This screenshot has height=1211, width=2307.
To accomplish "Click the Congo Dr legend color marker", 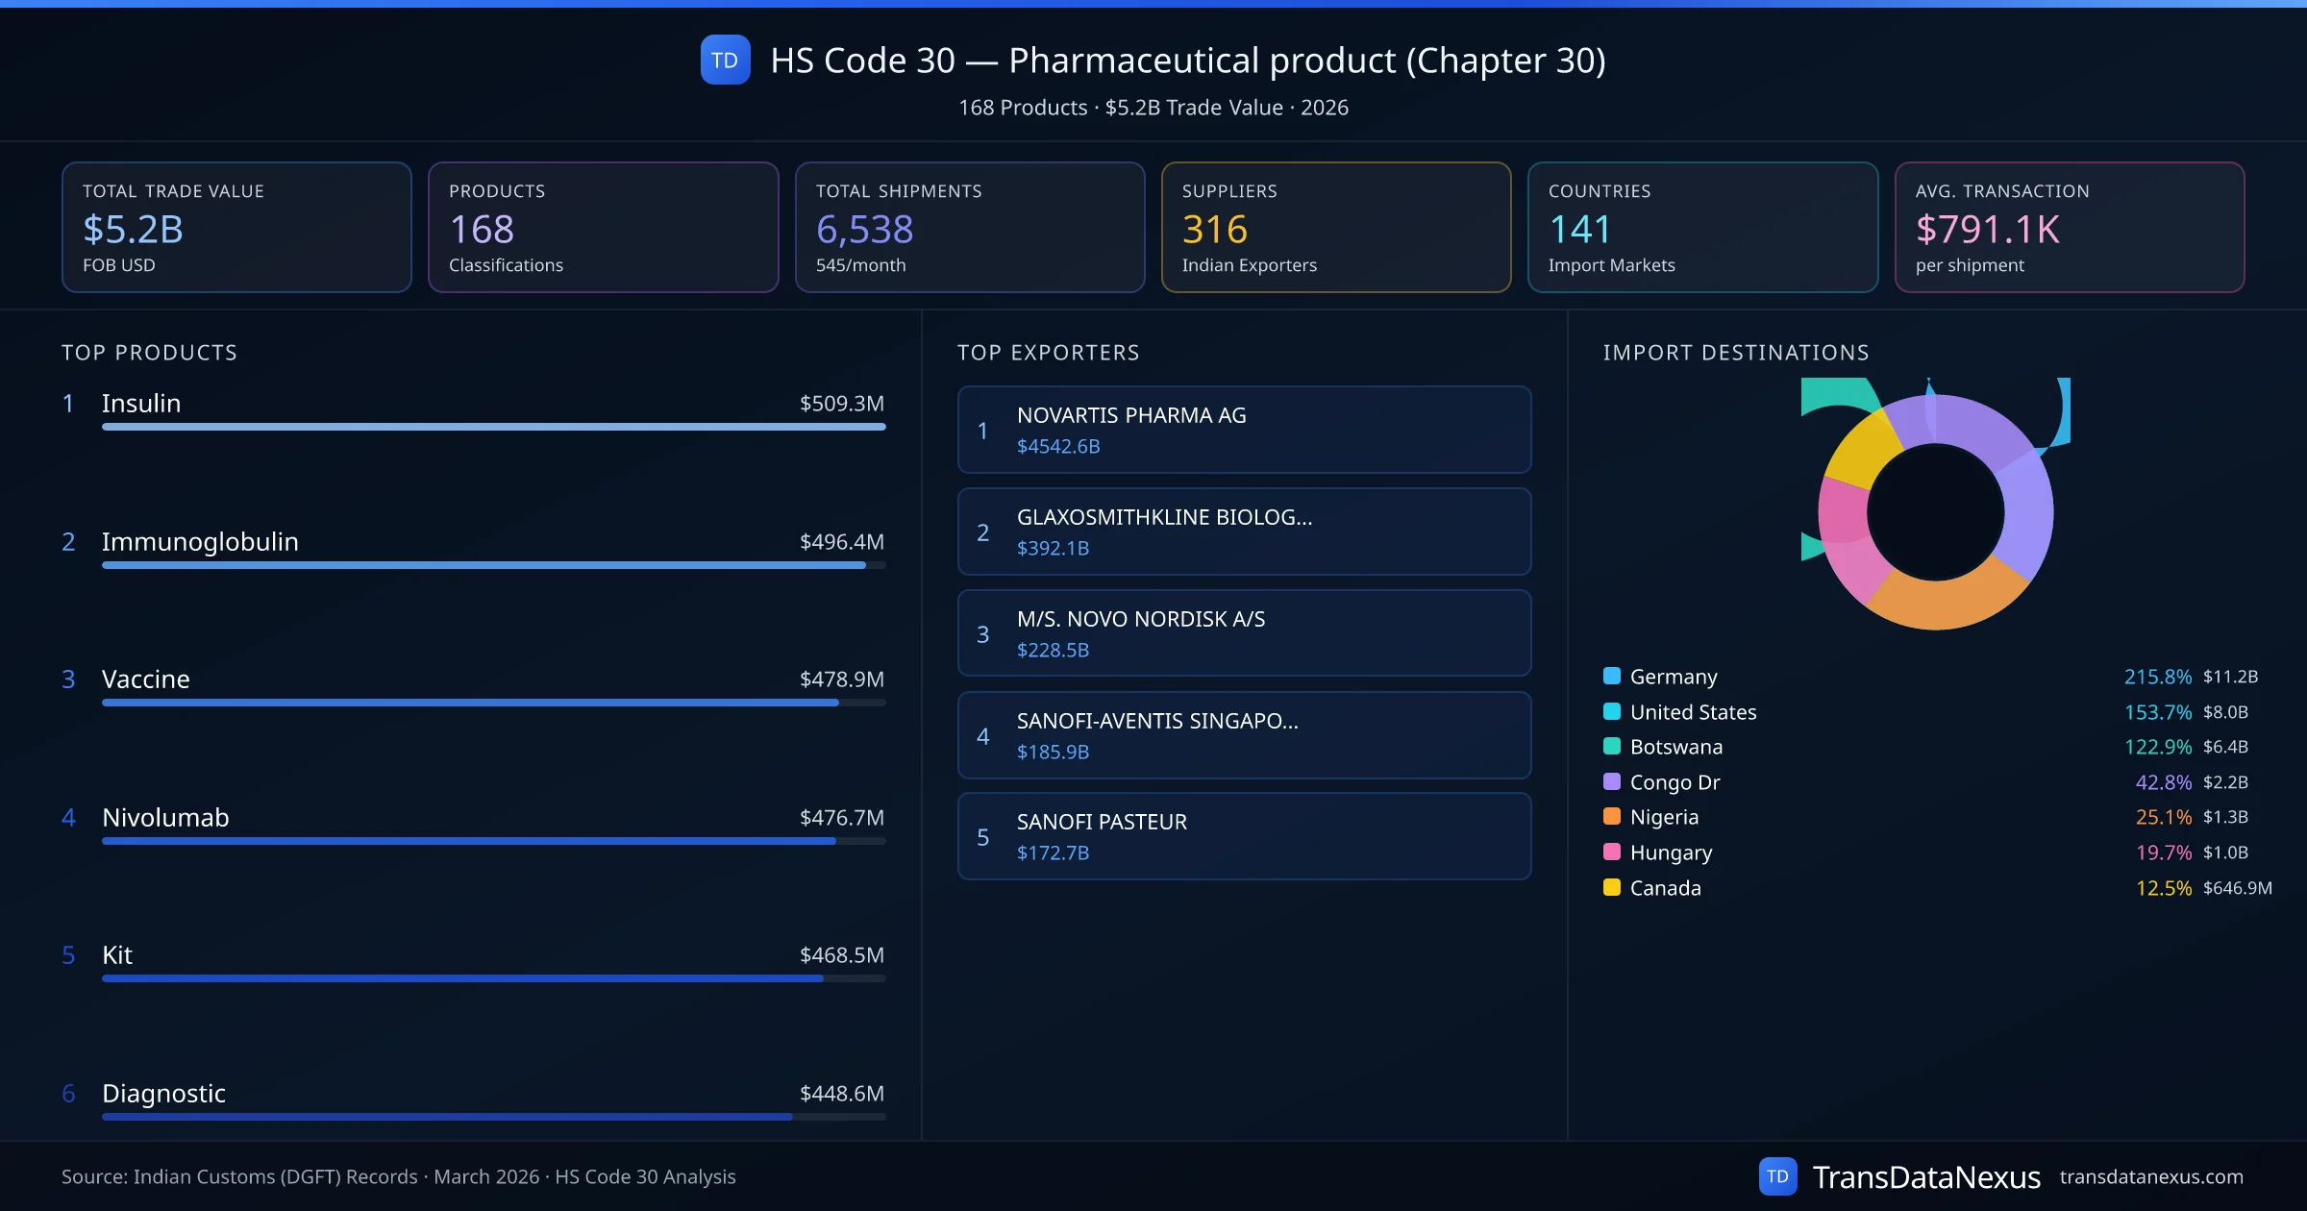I will 1611,782.
